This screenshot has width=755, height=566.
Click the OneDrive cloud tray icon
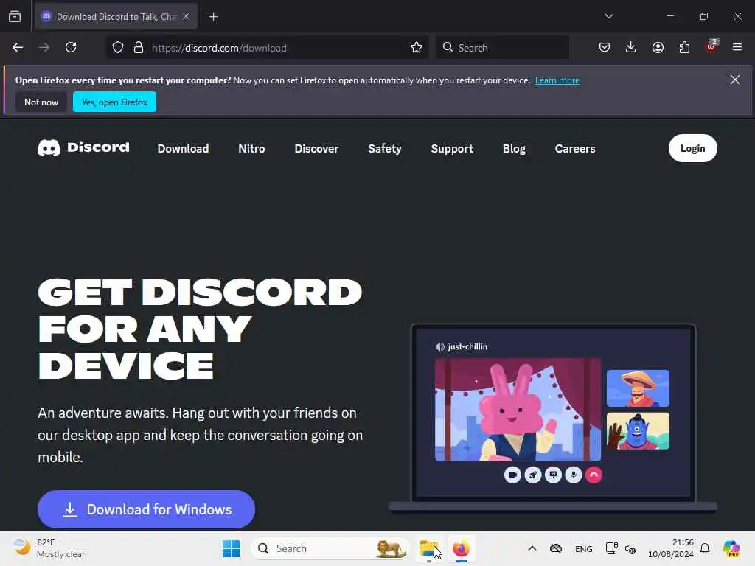point(556,548)
